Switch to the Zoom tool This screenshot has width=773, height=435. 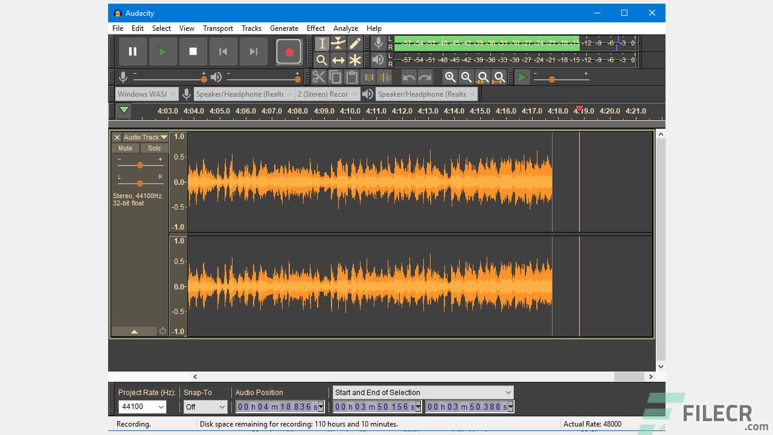[322, 60]
